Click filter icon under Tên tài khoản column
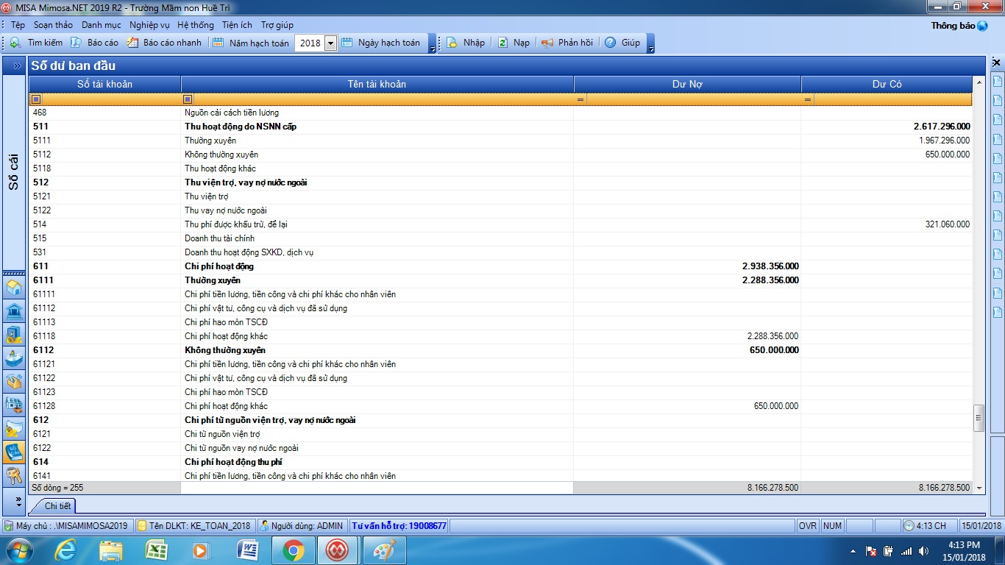Viewport: 1005px width, 565px height. [x=188, y=99]
